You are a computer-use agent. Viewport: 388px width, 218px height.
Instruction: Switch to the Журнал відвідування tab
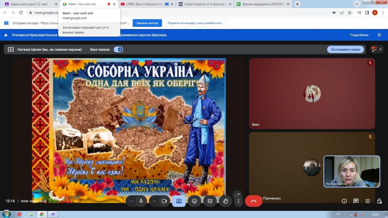261,4
